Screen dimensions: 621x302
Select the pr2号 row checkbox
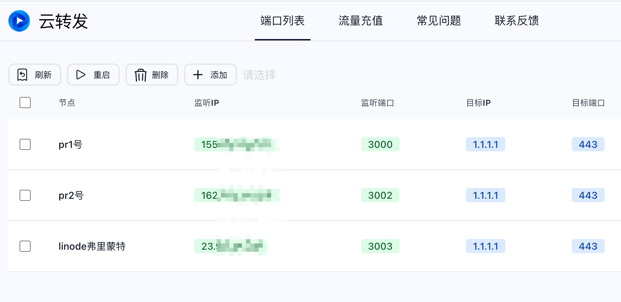pyautogui.click(x=25, y=195)
